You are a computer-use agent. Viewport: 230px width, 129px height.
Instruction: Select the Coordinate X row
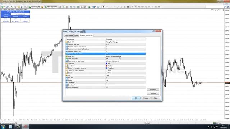tap(105, 82)
